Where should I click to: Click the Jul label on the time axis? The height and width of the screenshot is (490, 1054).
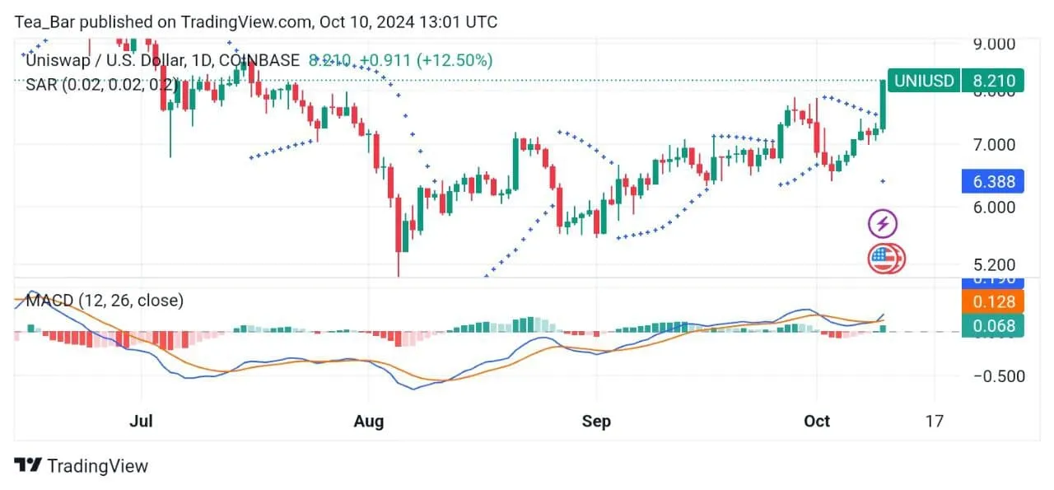pyautogui.click(x=142, y=421)
